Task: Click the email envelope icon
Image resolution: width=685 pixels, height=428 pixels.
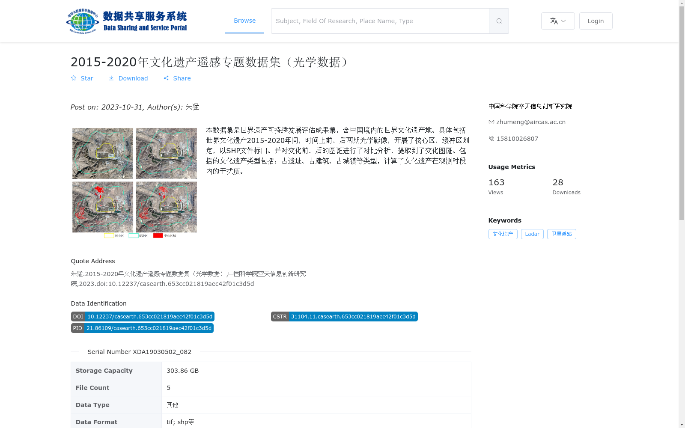Action: coord(491,122)
